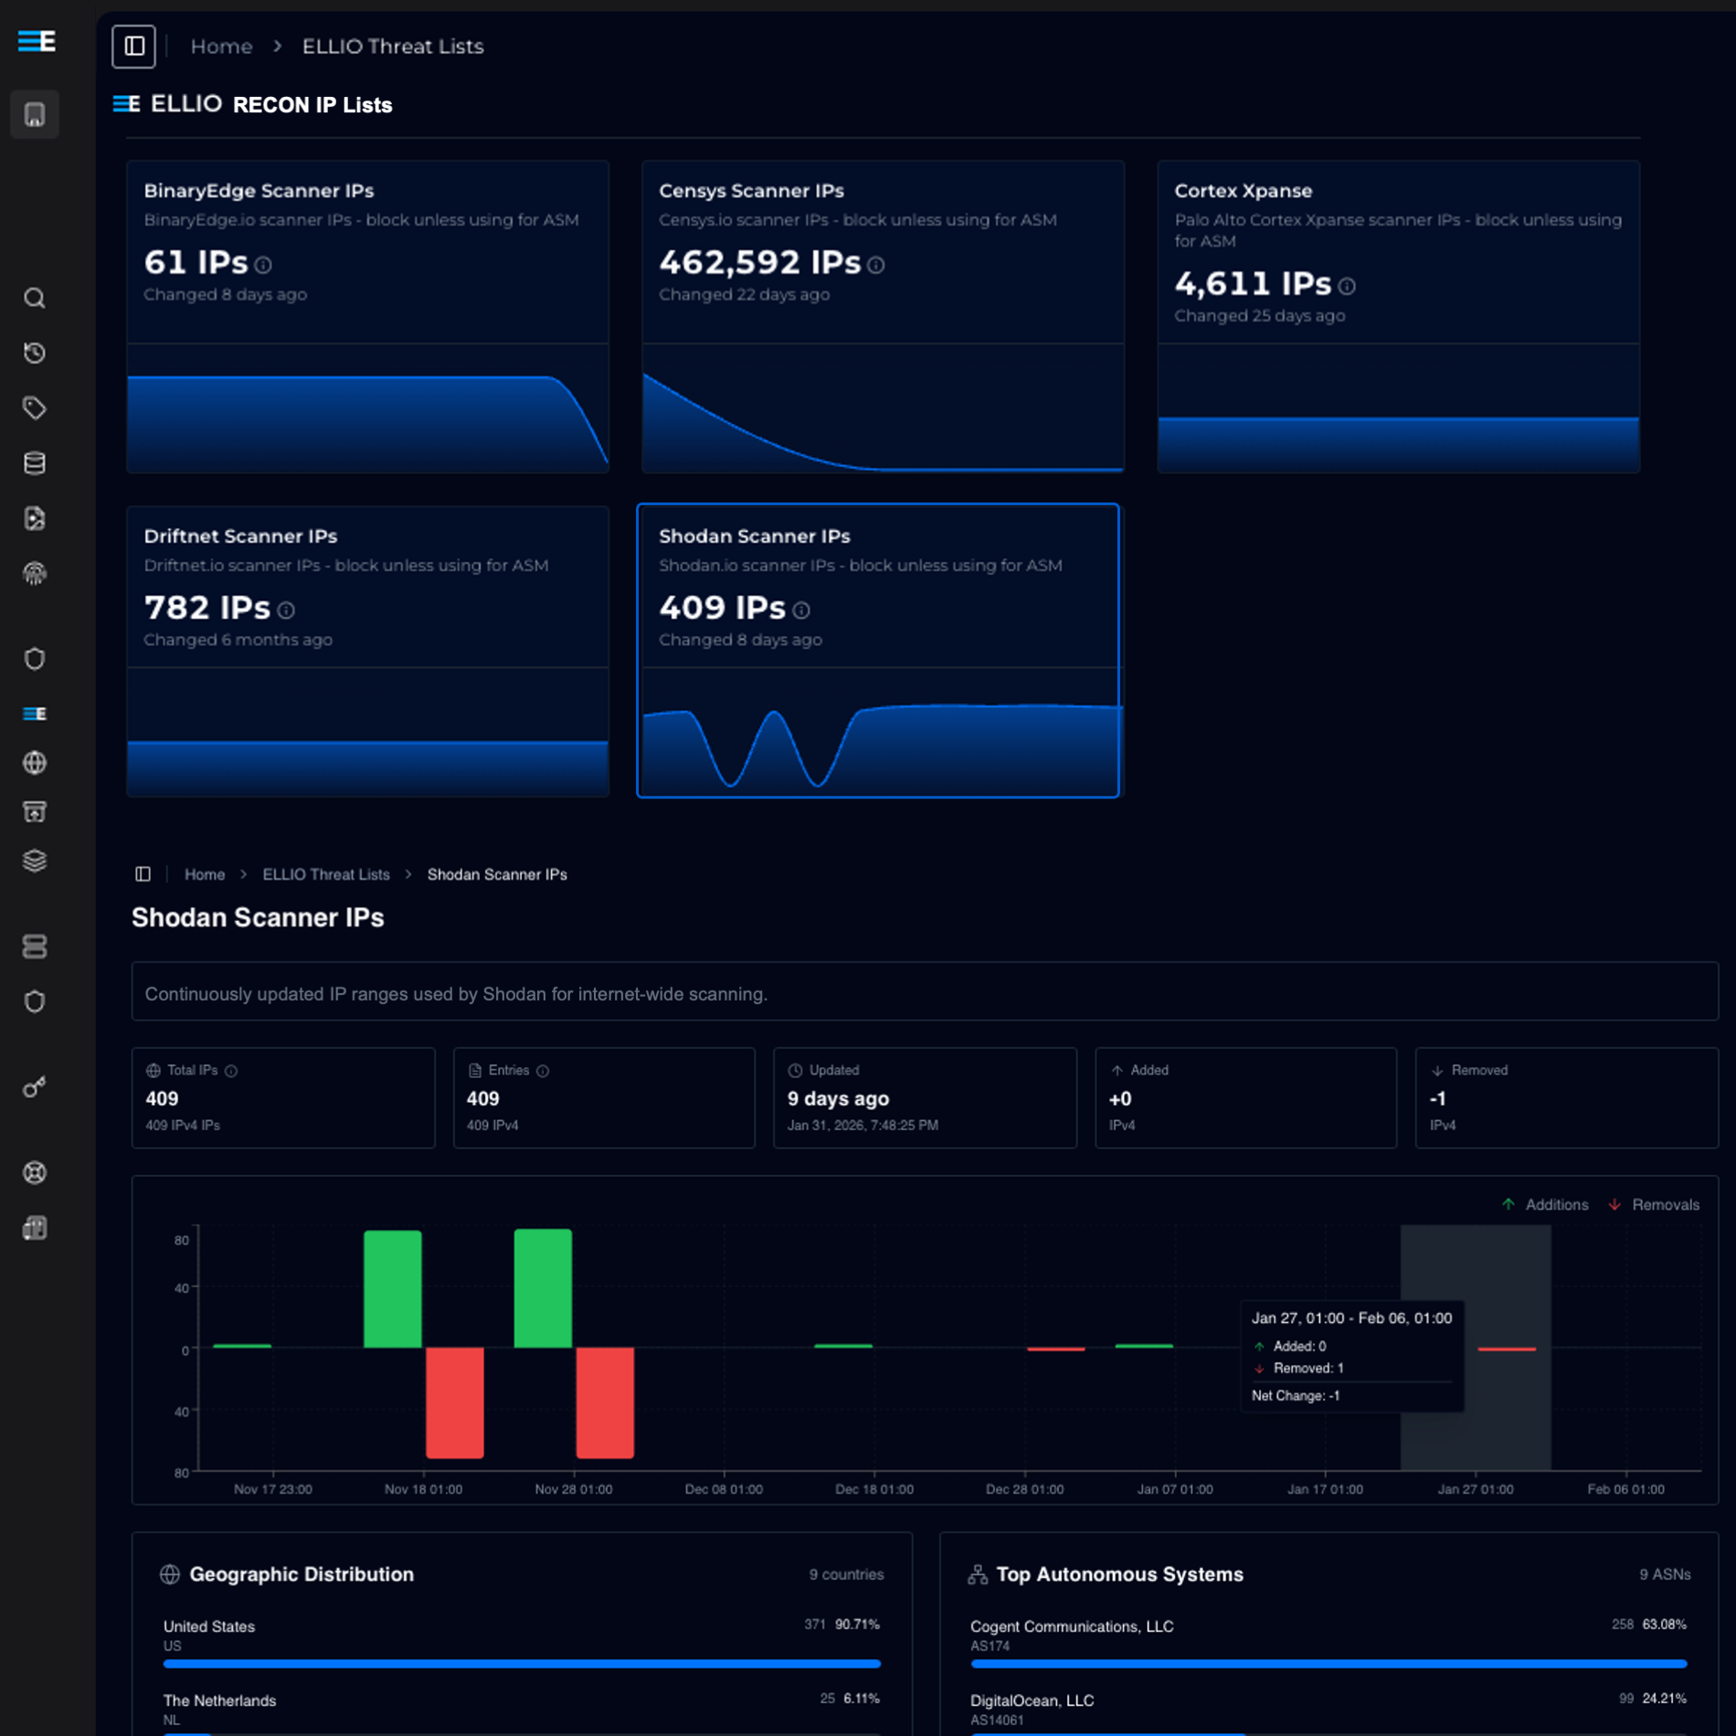Click the Updated 9 days ago card
Viewport: 1736px width, 1736px height.
pyautogui.click(x=925, y=1097)
